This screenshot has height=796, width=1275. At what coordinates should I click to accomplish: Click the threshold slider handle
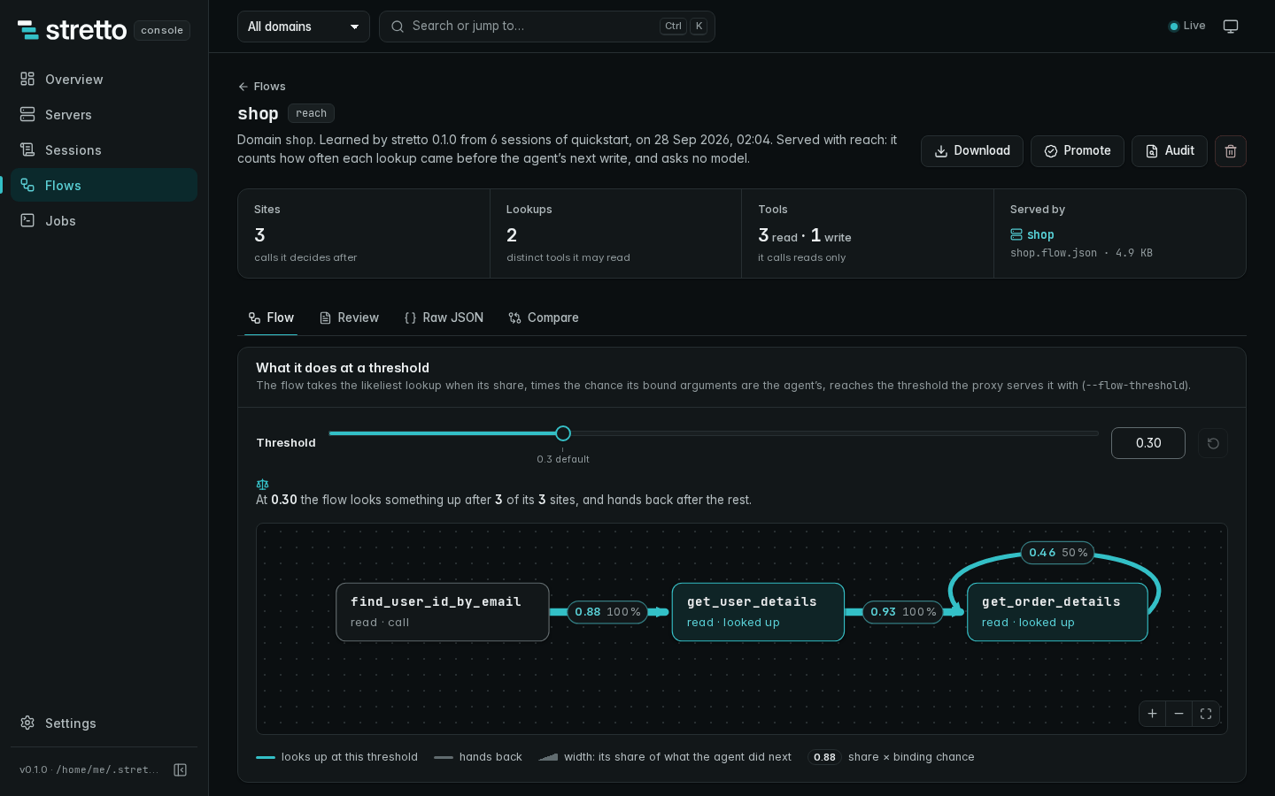pyautogui.click(x=563, y=433)
